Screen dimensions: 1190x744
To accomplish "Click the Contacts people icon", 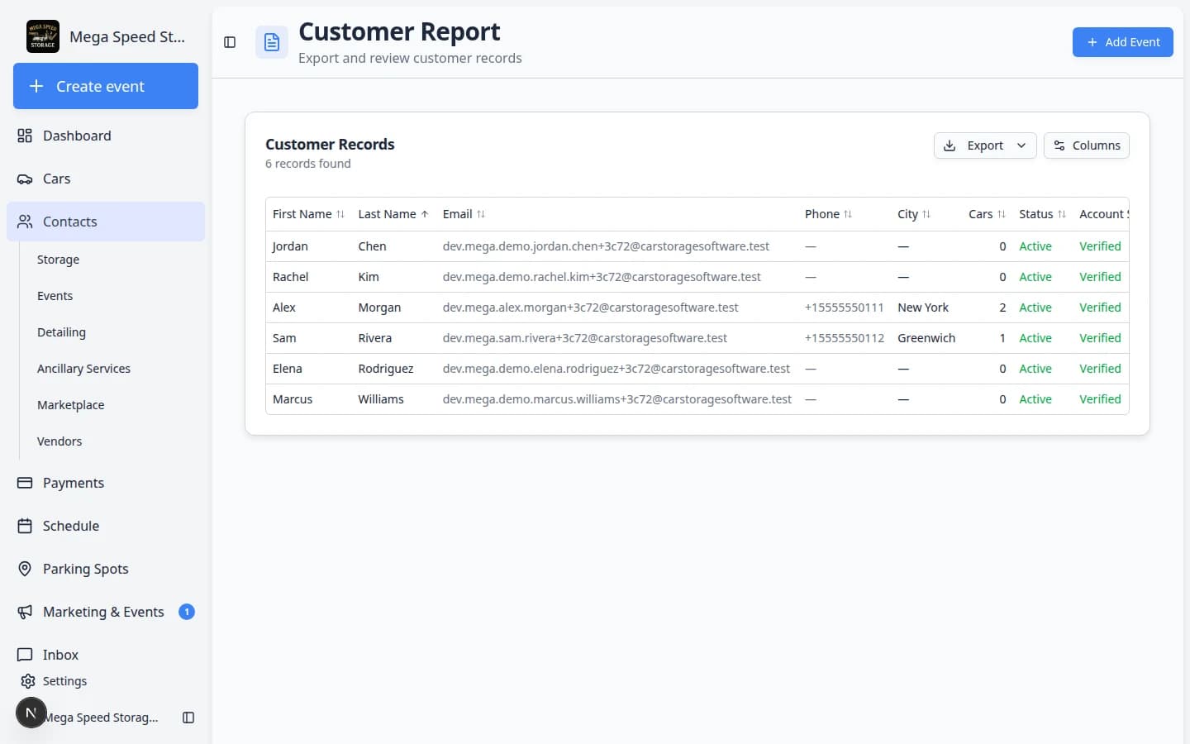I will point(25,222).
